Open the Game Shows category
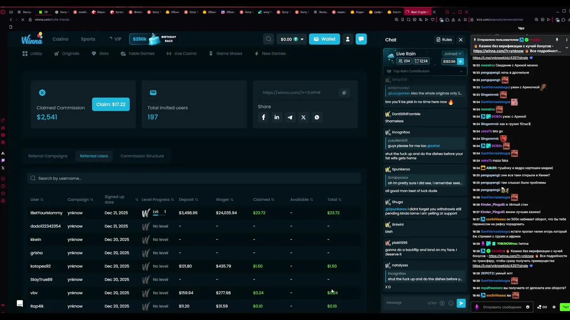Viewport: 570px width, 320px height. coord(226,53)
